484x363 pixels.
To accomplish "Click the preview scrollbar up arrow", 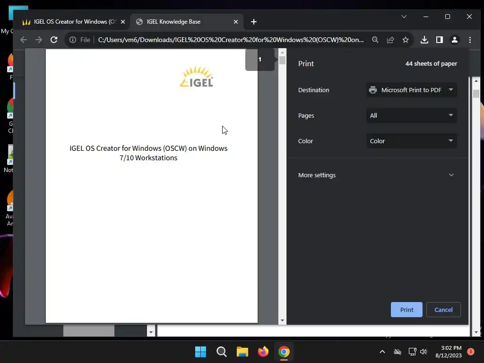I will (282, 52).
